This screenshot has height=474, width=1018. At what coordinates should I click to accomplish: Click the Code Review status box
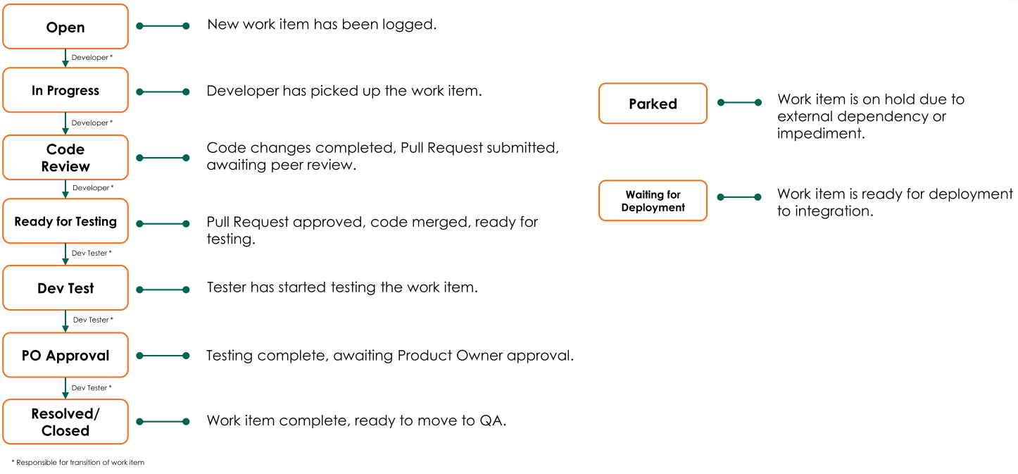coord(65,158)
